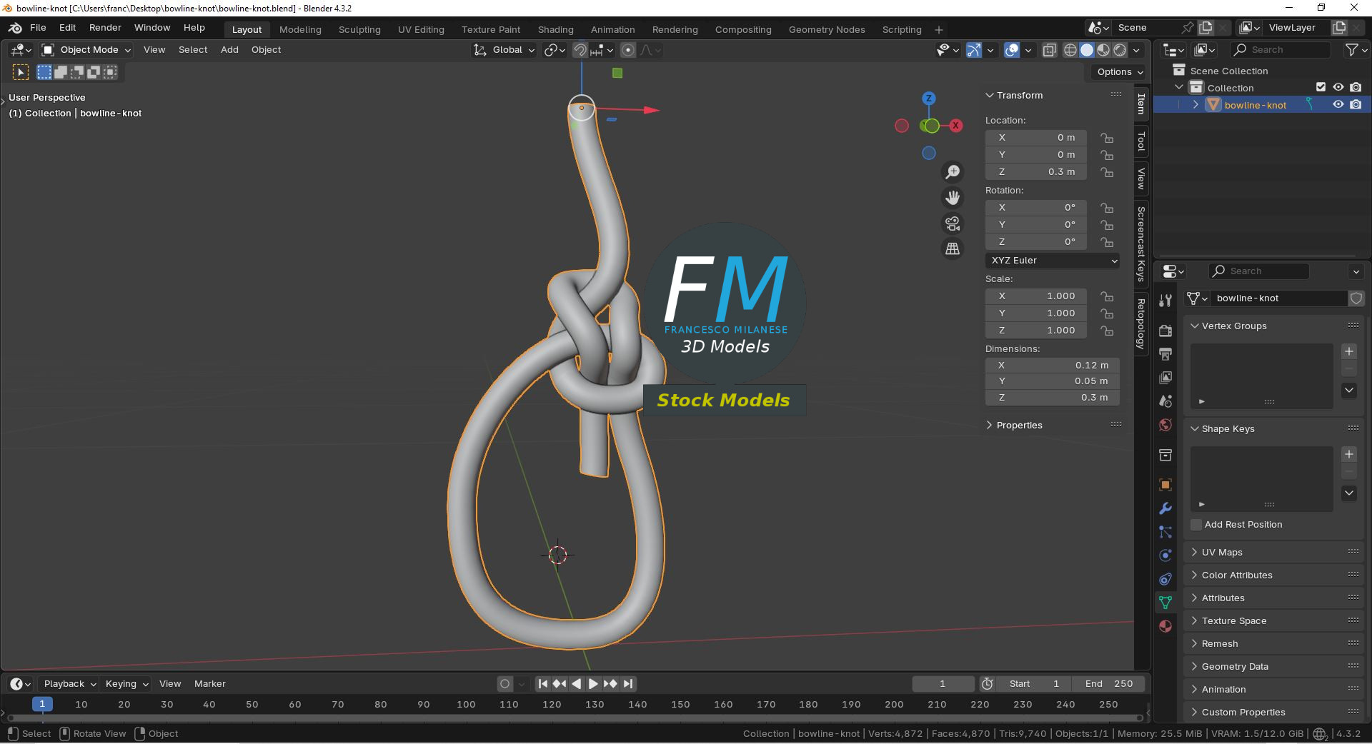Image resolution: width=1372 pixels, height=744 pixels.
Task: Open the Render menu
Action: click(105, 28)
